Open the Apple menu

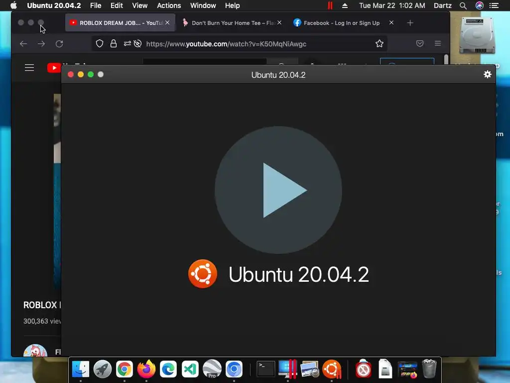click(x=13, y=5)
